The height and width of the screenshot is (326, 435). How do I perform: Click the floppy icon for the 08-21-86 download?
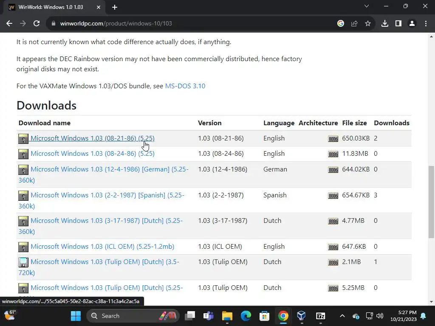click(x=23, y=139)
